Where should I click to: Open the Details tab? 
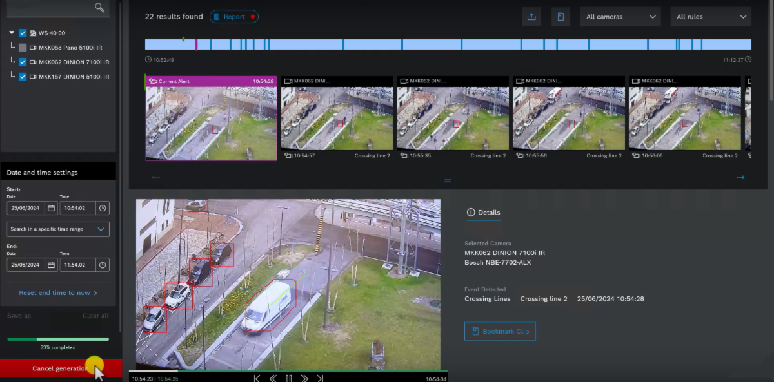(x=483, y=212)
